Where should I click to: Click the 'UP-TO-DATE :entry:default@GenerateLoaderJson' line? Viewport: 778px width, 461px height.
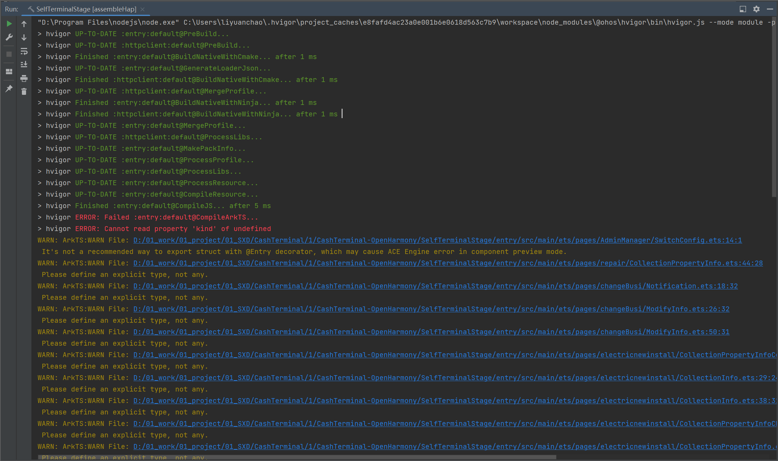pyautogui.click(x=154, y=68)
